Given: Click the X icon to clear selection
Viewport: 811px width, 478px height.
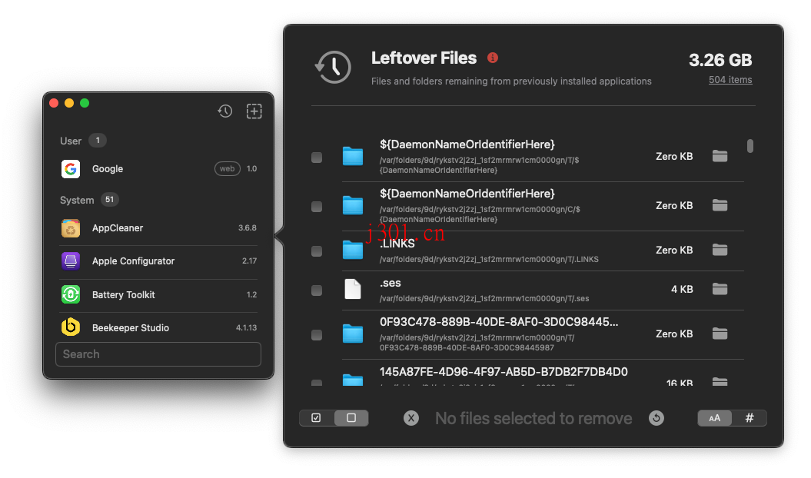Looking at the screenshot, I should [411, 418].
